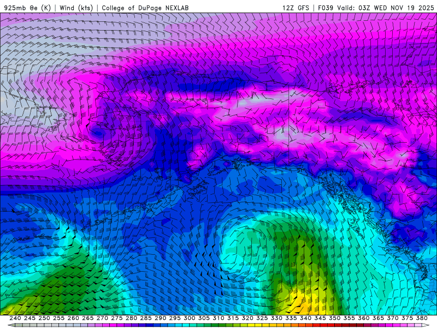Click the 245 value on the color scale
The width and height of the screenshot is (437, 328).
[29, 318]
